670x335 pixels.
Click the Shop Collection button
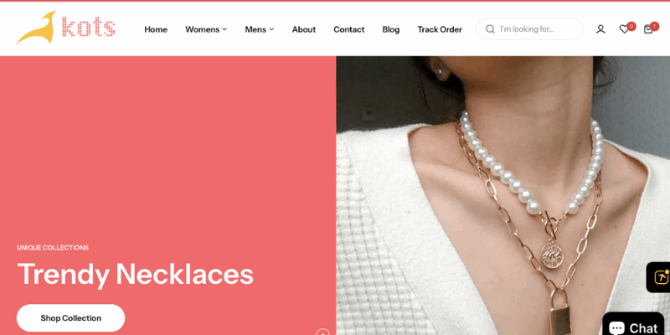coord(71,318)
